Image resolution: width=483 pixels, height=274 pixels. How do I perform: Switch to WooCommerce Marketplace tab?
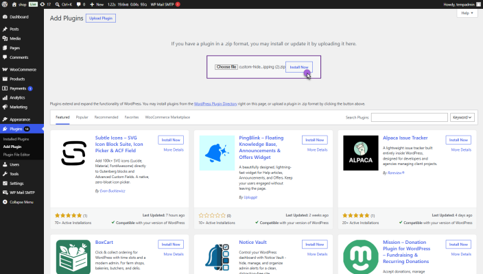167,117
